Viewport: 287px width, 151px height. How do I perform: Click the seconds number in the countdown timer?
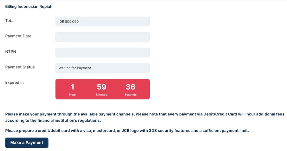[130, 87]
